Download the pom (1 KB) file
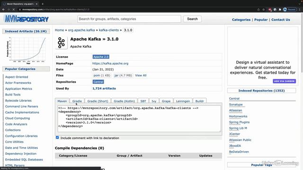The height and width of the screenshot is (170, 303). tap(102, 76)
